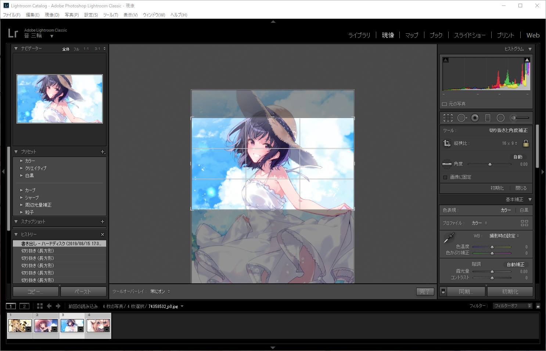
Task: Collapse the left panel group arrow
Action: [3, 172]
